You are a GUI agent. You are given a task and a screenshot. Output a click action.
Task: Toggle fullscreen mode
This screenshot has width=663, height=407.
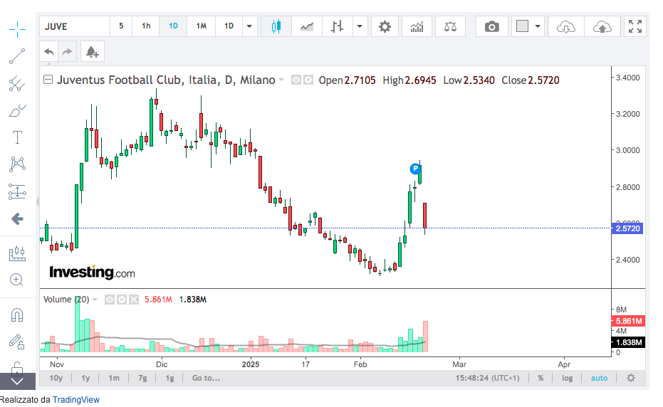tap(635, 26)
